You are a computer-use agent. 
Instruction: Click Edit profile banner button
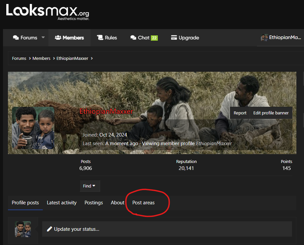point(271,113)
